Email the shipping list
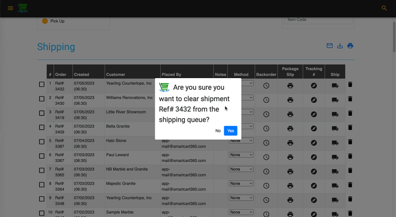396x217 pixels. click(x=329, y=46)
